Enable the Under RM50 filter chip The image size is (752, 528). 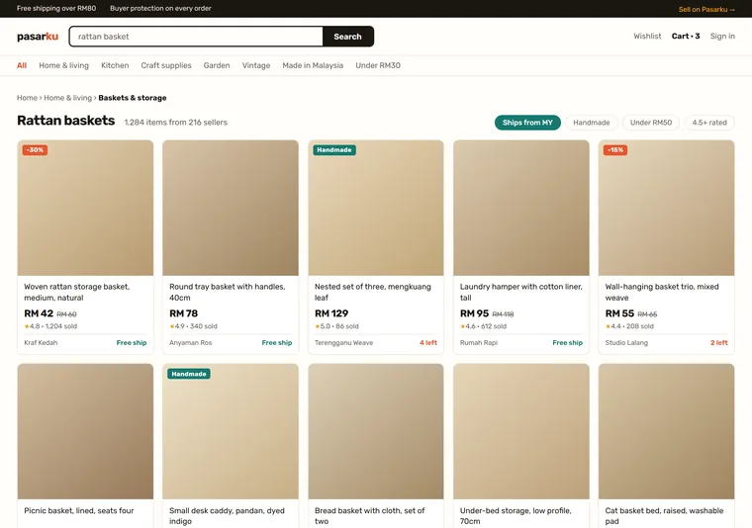point(651,123)
